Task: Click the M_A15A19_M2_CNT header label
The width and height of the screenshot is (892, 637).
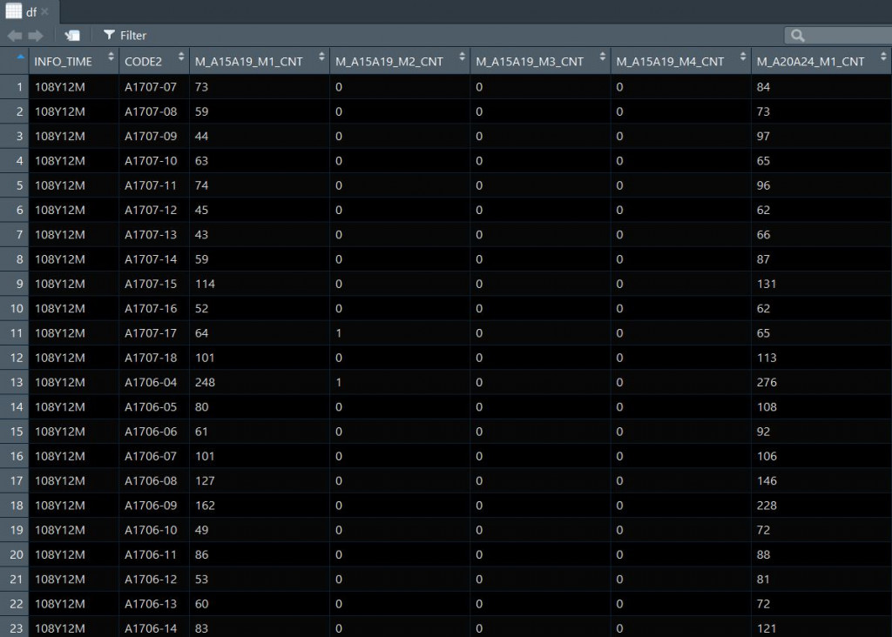Action: tap(389, 62)
